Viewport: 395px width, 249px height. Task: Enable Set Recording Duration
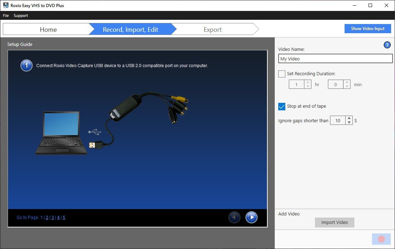pyautogui.click(x=281, y=74)
